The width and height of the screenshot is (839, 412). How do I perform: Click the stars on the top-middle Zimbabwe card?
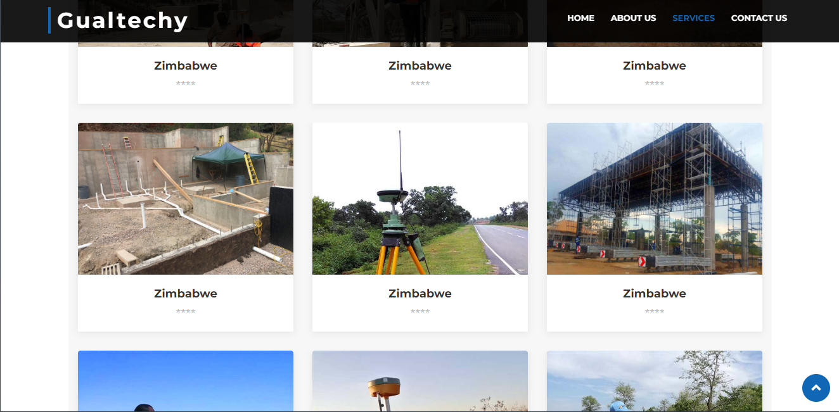[x=420, y=83]
